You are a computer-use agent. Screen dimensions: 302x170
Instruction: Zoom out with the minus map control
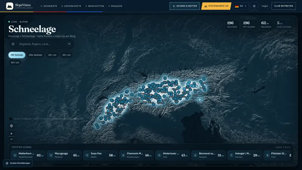coord(11,139)
